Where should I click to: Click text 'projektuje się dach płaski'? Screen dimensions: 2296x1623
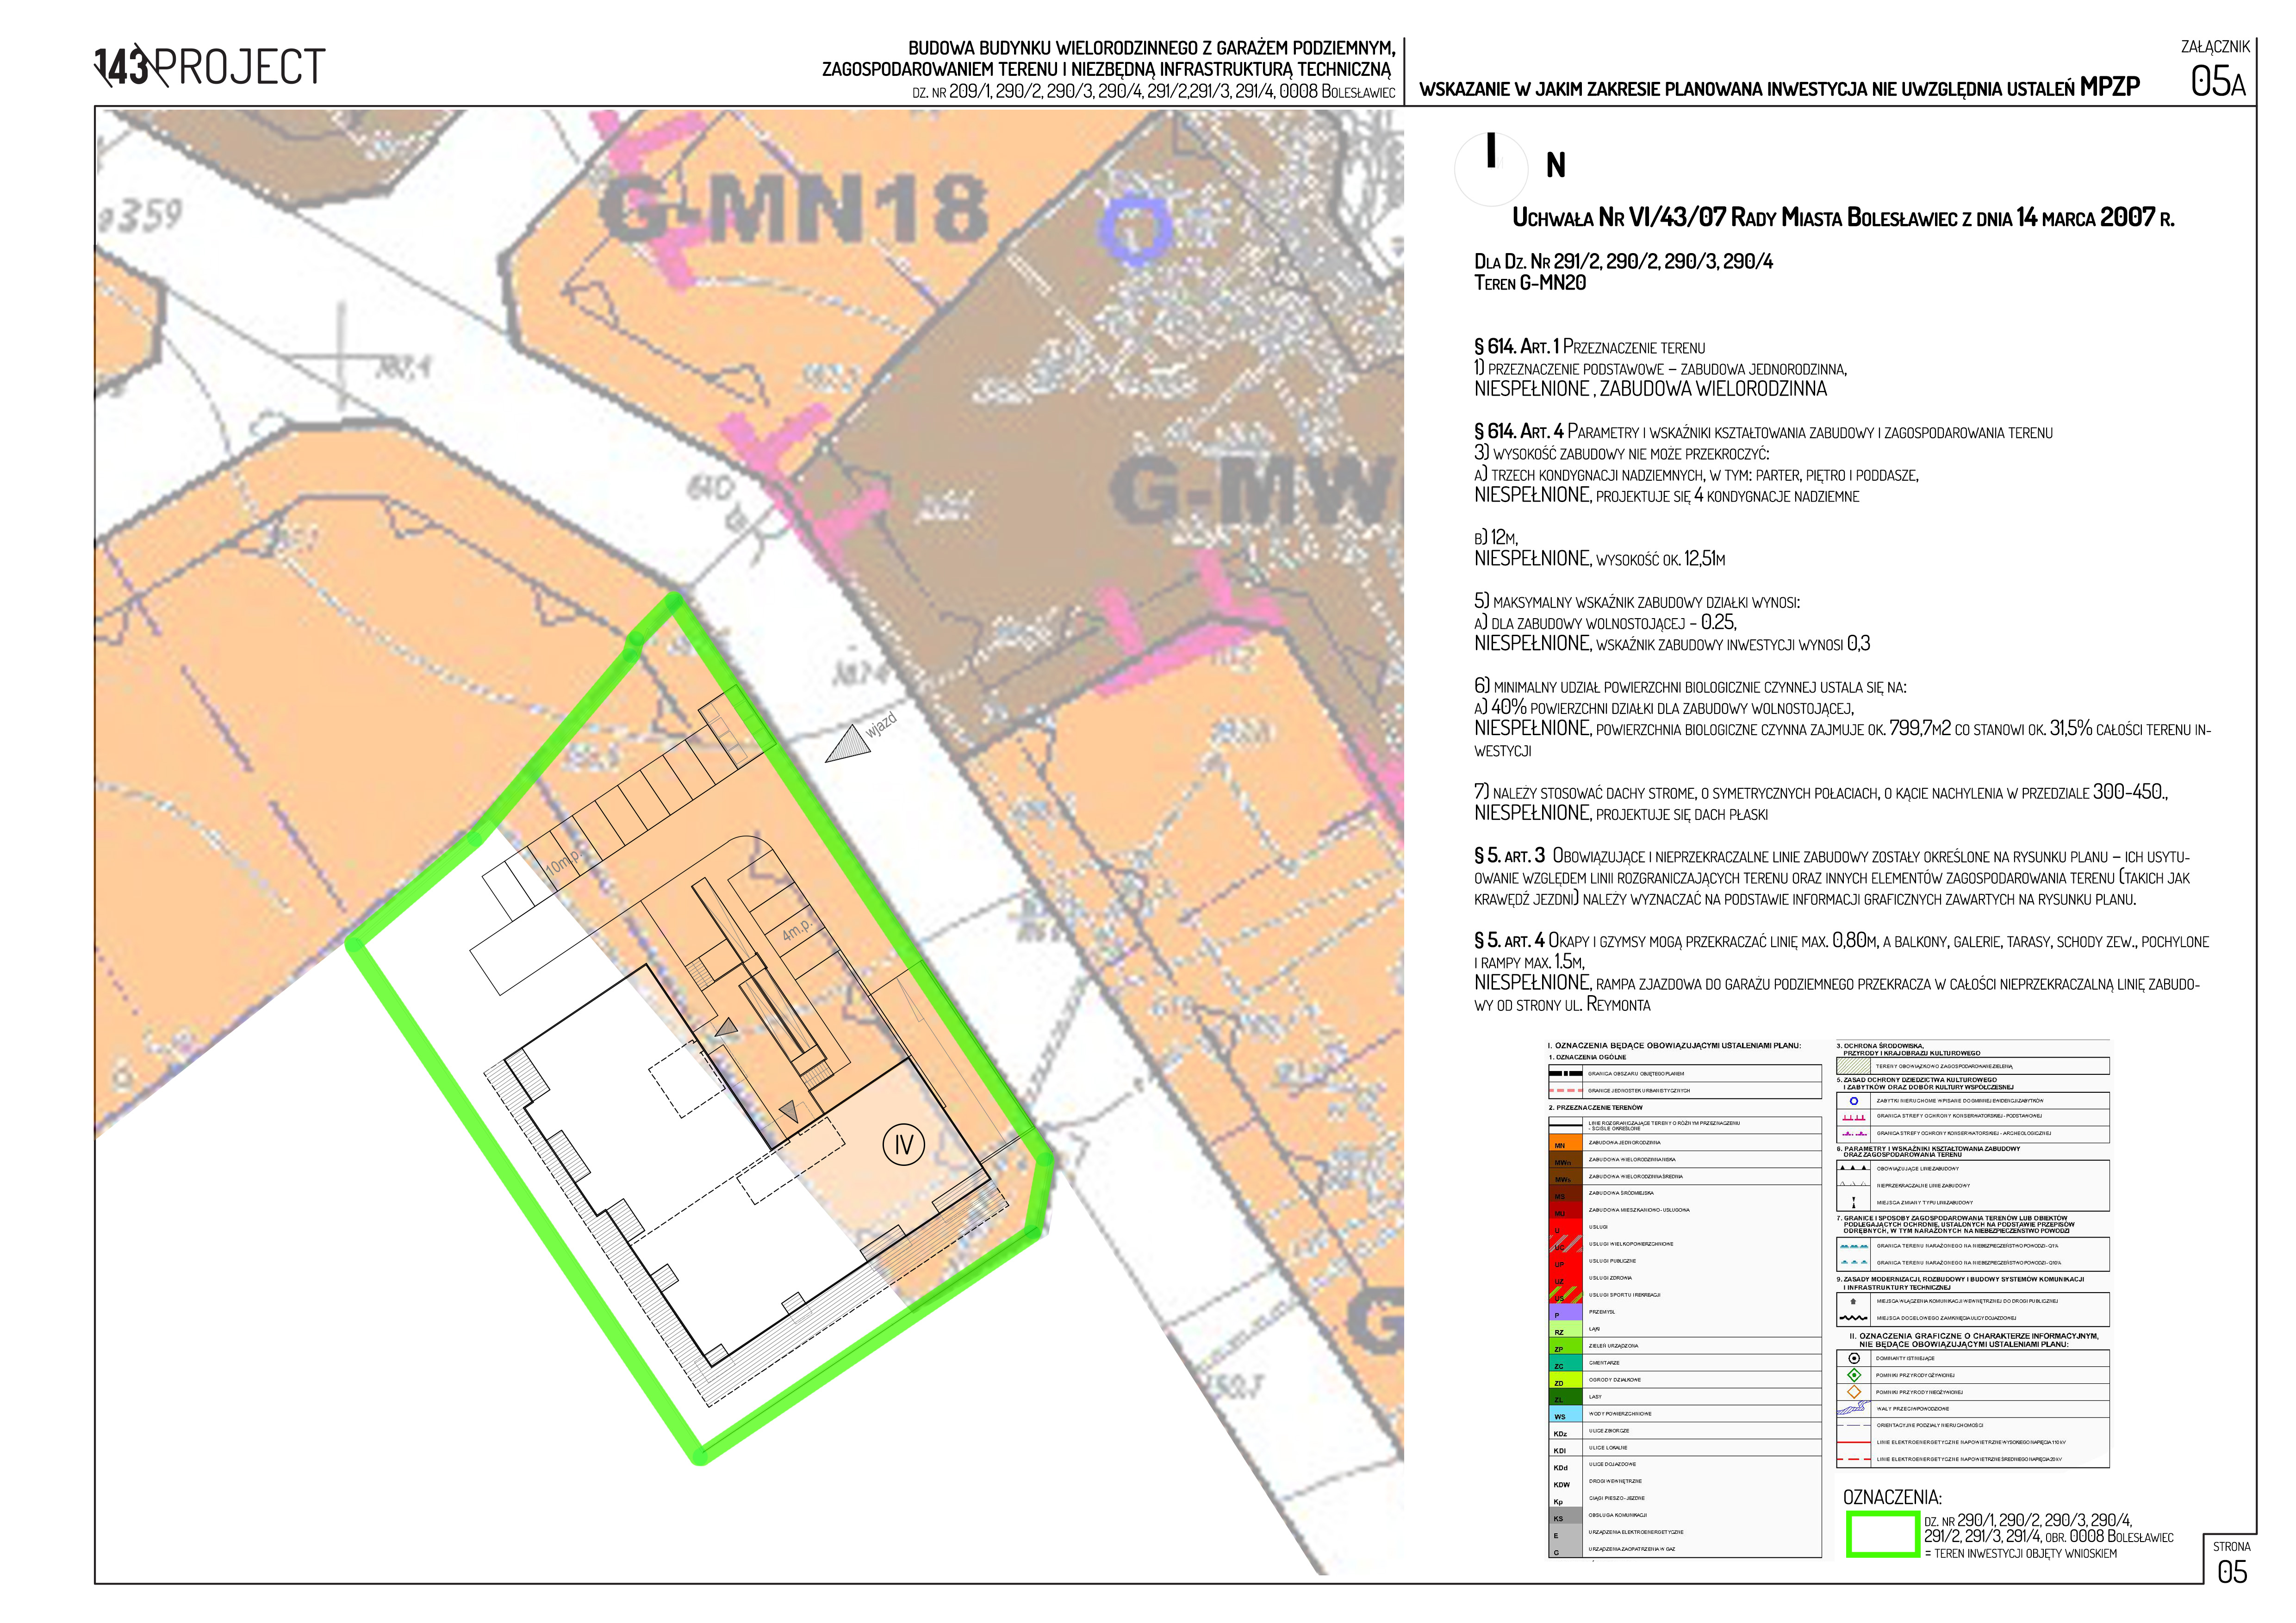point(1682,813)
